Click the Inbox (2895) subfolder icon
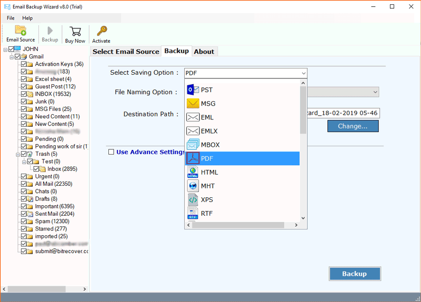Screen dimensions: 421x302 point(43,169)
